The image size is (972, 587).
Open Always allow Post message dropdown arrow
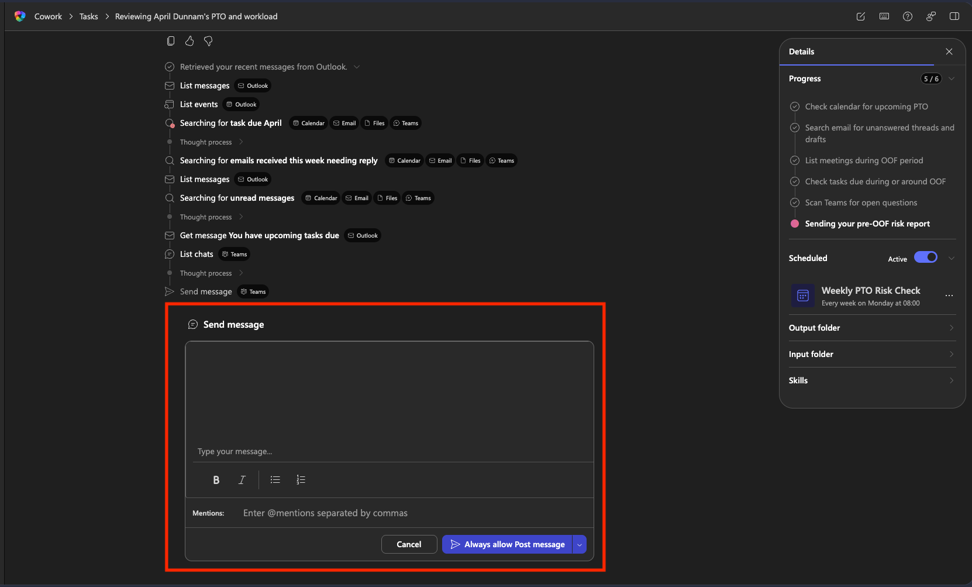(x=580, y=544)
